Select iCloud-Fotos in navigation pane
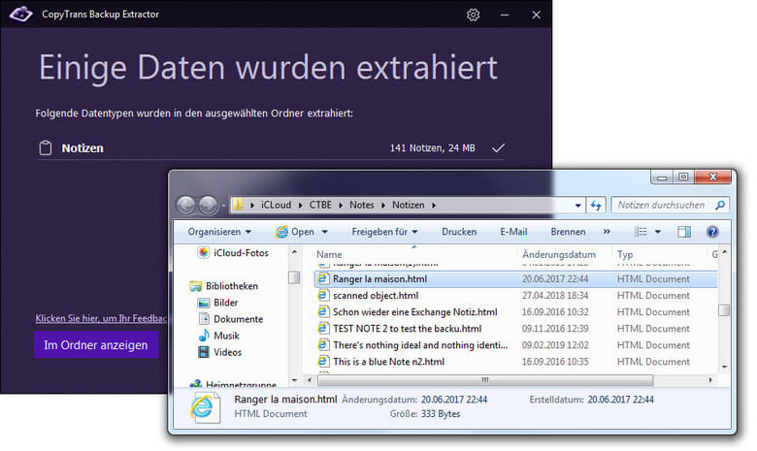 (x=241, y=253)
